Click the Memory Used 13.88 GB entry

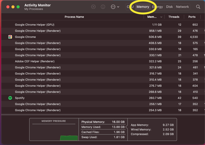(x=103, y=127)
